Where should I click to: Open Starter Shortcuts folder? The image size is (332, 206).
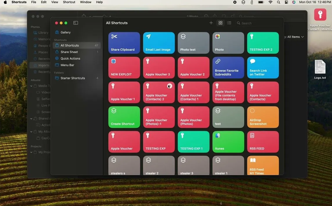point(73,78)
